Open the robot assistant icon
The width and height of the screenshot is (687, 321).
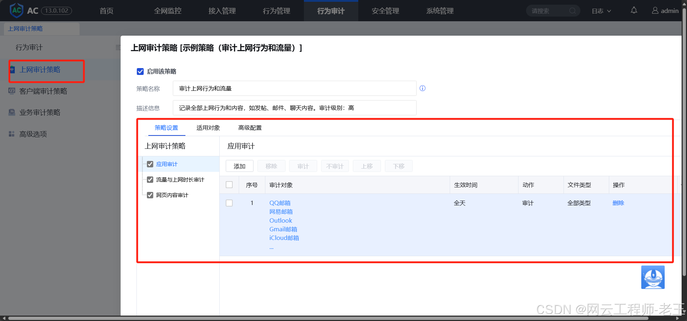[x=653, y=277]
